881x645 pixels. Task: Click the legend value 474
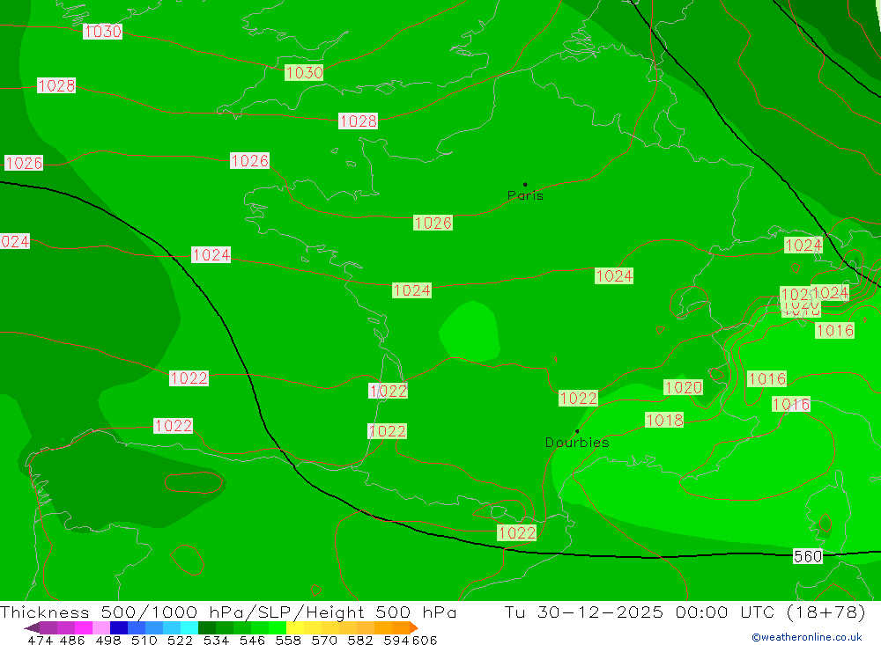point(40,640)
